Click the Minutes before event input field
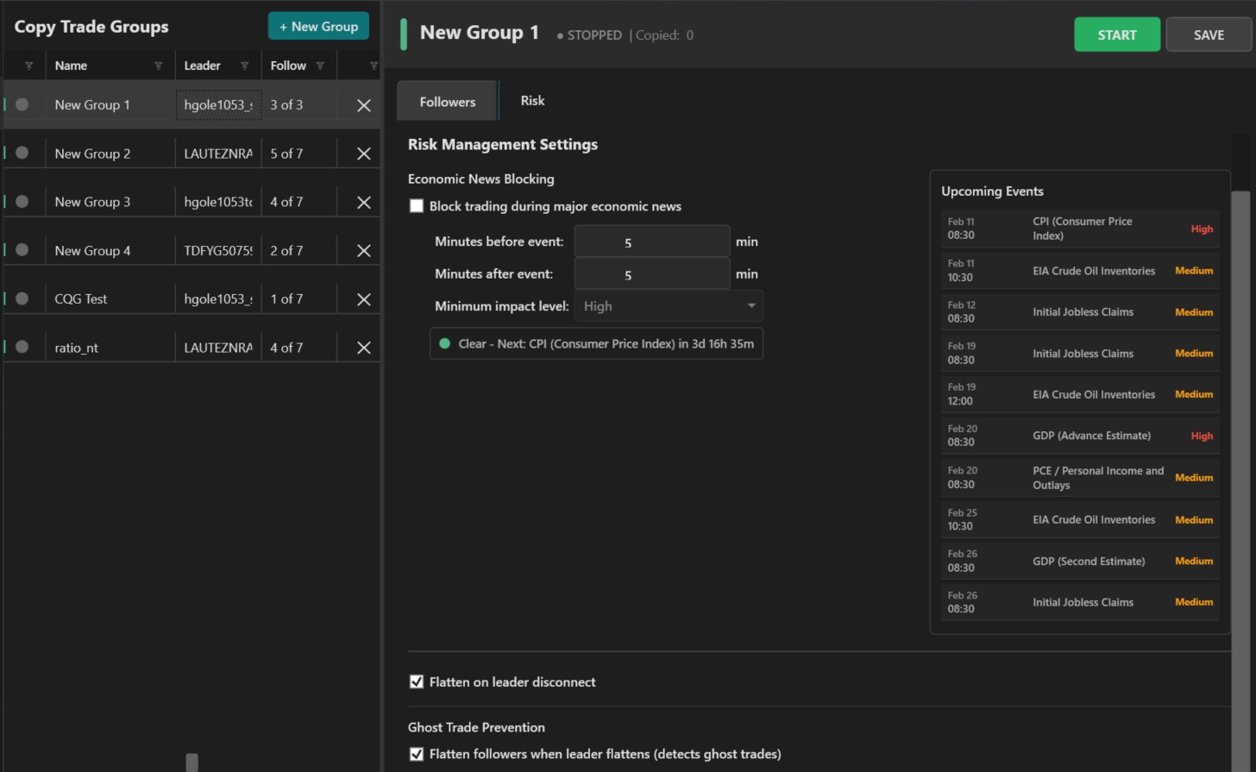 651,242
